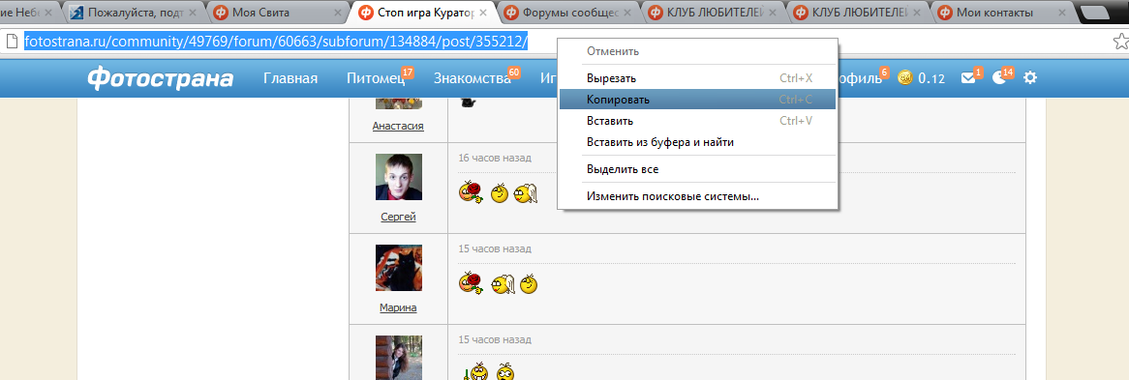Image resolution: width=1129 pixels, height=380 pixels.
Task: Open Сергей's profile link
Action: point(398,217)
